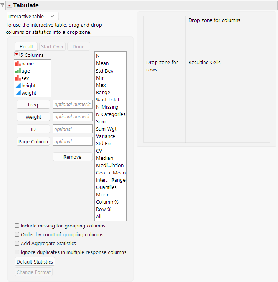Click the Remove button
The height and width of the screenshot is (282, 278).
tap(73, 157)
